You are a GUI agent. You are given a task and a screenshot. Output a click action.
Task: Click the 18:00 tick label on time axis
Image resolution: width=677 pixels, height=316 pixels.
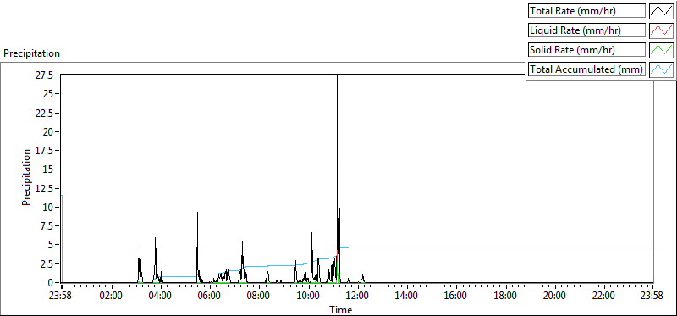click(504, 297)
